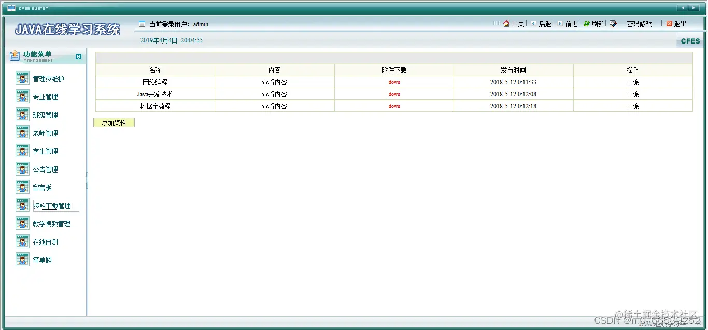Click the left arrow button in title bar
Viewport: 708px width, 330px height.
point(682,8)
